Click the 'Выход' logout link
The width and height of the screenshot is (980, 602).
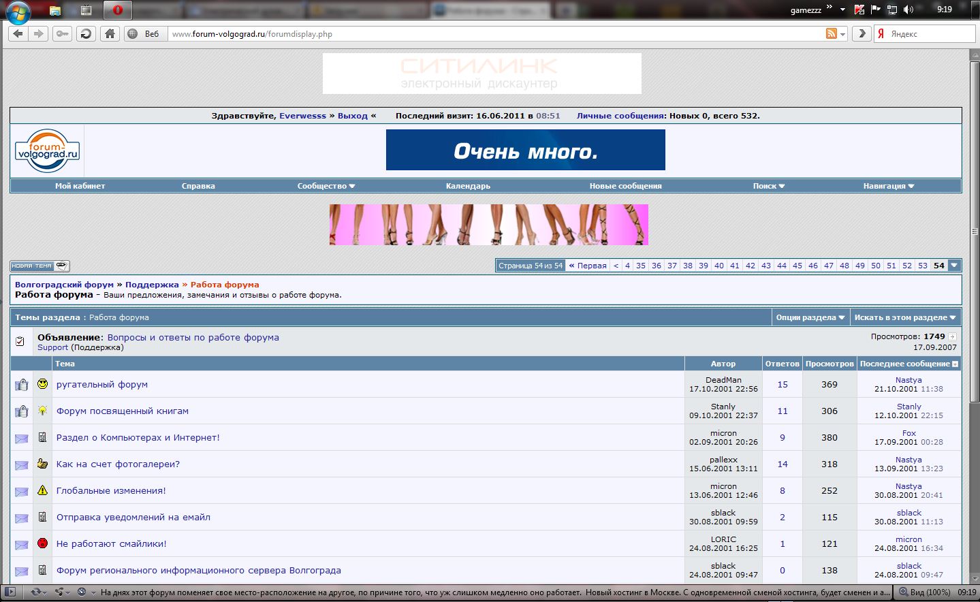click(352, 116)
